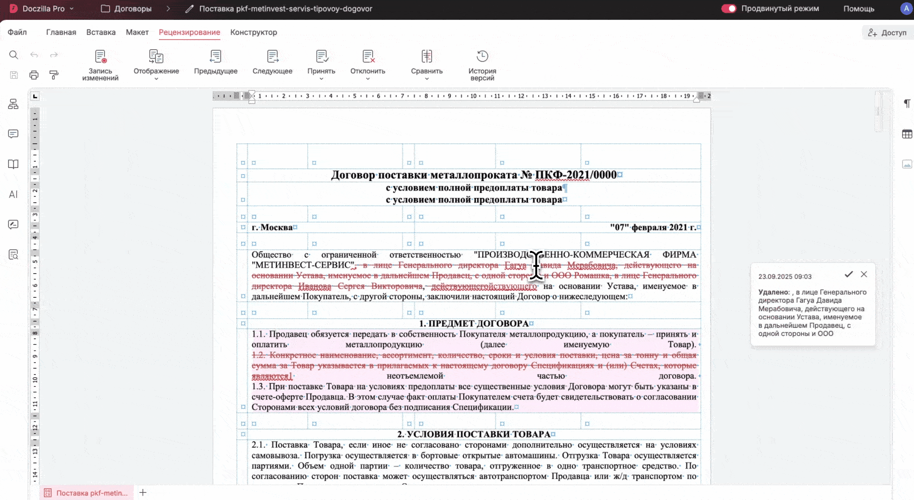This screenshot has height=500, width=914.
Task: Open Сравнить compare documents
Action: [x=427, y=64]
